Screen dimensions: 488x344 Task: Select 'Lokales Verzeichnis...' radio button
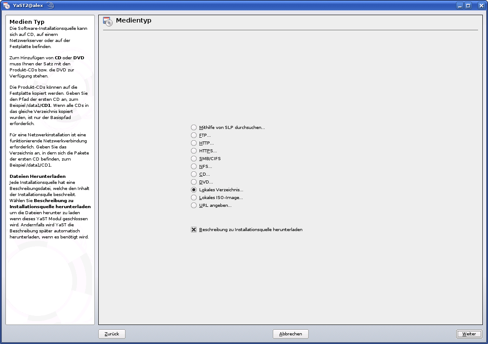coord(194,190)
